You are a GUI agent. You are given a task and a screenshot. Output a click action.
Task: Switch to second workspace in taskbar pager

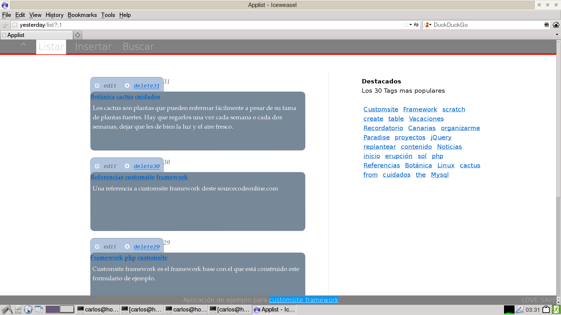(67, 309)
